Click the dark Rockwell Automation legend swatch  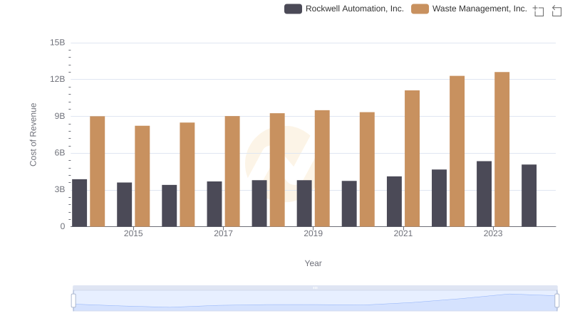[x=293, y=9]
